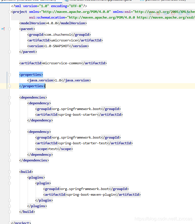Collapse the properties tag fold marker

(10, 75)
